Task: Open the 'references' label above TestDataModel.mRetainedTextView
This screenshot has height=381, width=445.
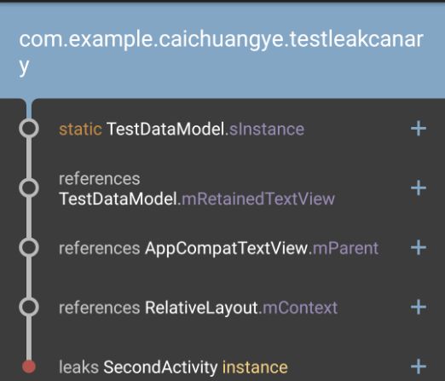Action: (x=100, y=179)
